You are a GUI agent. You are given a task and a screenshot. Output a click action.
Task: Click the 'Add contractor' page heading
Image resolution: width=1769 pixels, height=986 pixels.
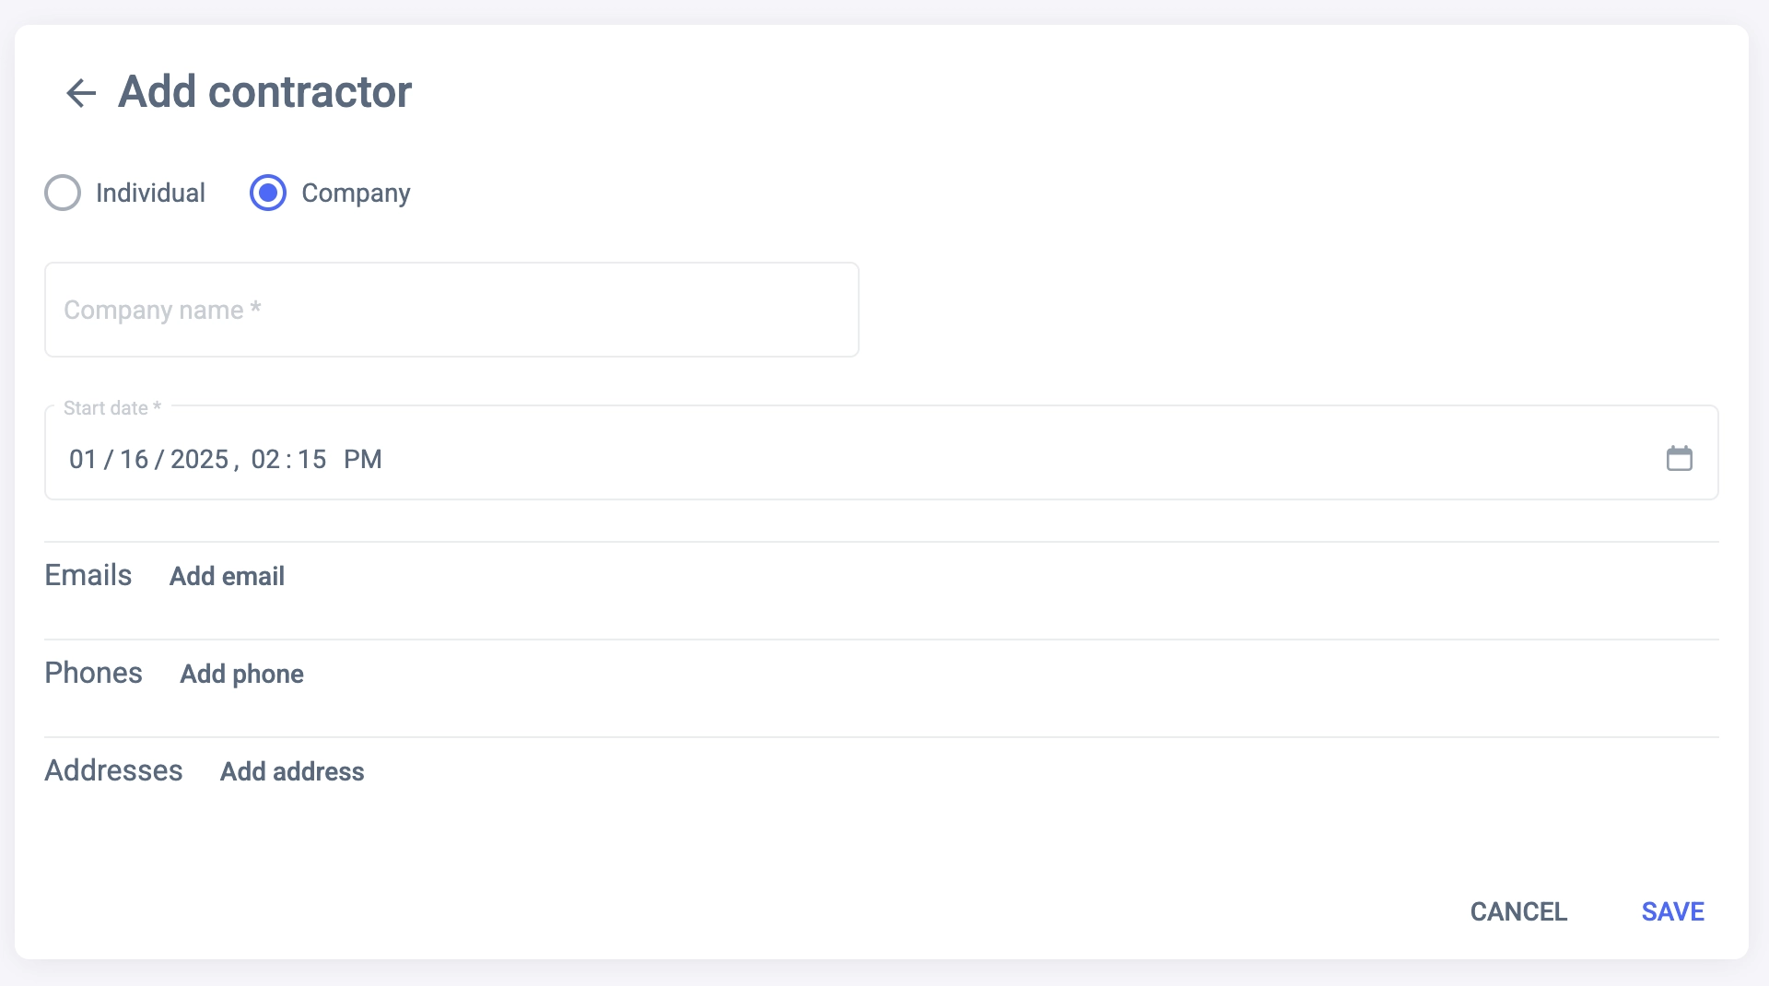tap(264, 92)
